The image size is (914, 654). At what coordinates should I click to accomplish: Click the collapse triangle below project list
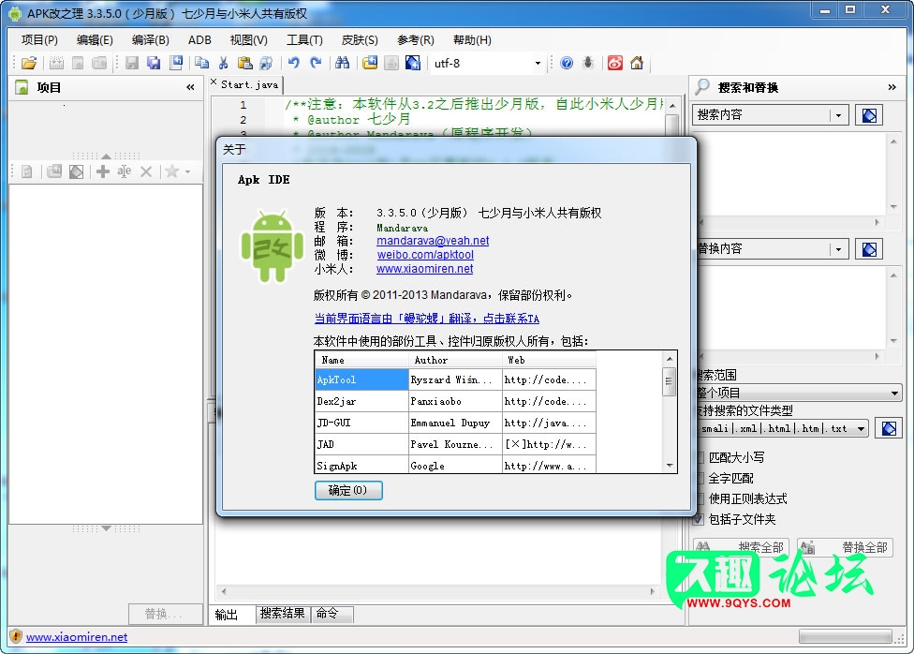(106, 528)
